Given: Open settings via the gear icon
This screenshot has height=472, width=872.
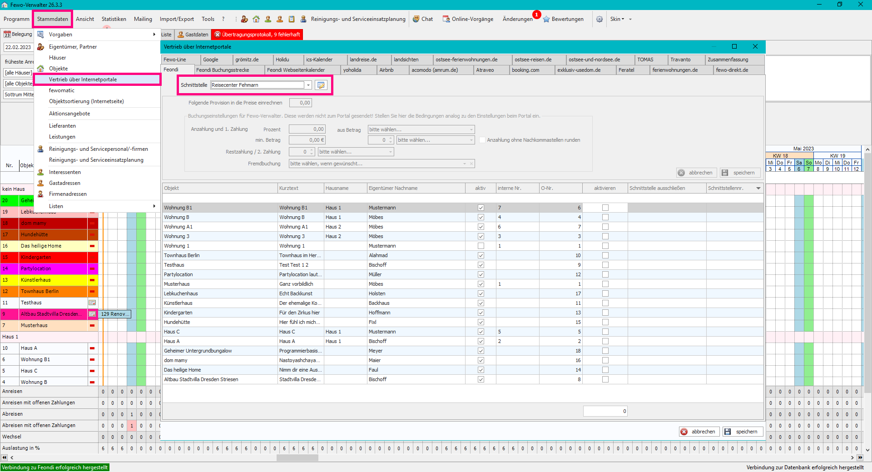Looking at the screenshot, I should pos(599,19).
